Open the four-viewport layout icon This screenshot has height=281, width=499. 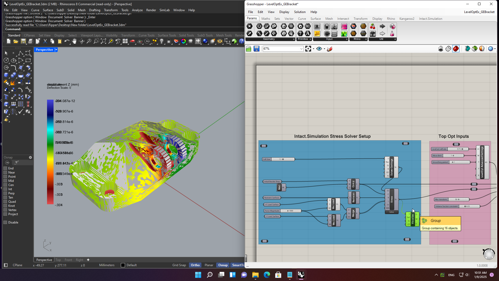click(x=125, y=41)
